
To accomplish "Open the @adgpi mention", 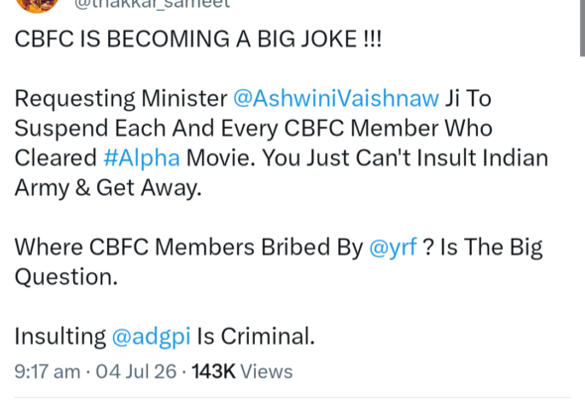I will (x=151, y=337).
